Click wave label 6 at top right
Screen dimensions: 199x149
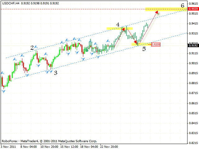[183, 5]
